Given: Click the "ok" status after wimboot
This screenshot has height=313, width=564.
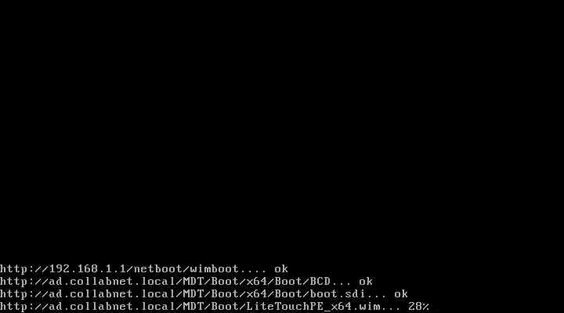Looking at the screenshot, I should click(281, 269).
